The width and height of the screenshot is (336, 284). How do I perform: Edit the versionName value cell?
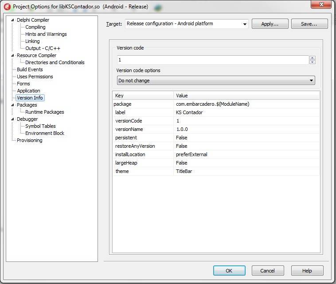tap(246, 129)
